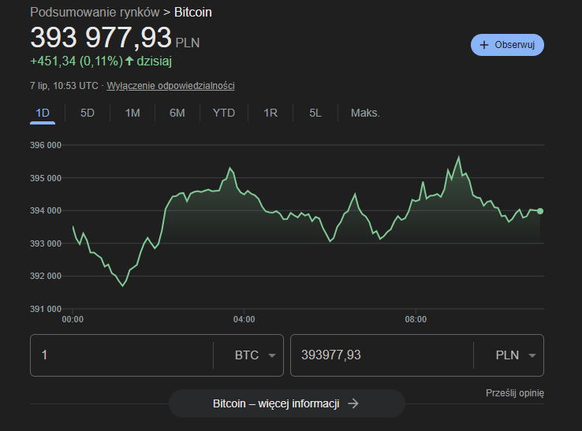Click the 393 000 price axis label
Screen dimensions: 582x431
[46, 243]
